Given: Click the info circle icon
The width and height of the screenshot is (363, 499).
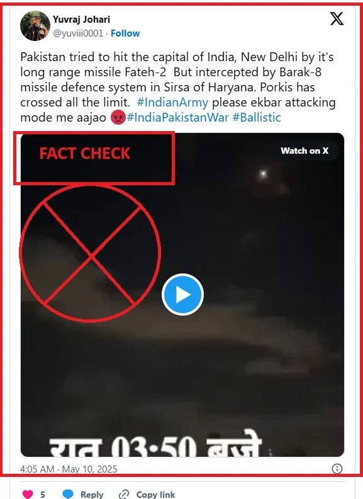Looking at the screenshot, I should (337, 469).
